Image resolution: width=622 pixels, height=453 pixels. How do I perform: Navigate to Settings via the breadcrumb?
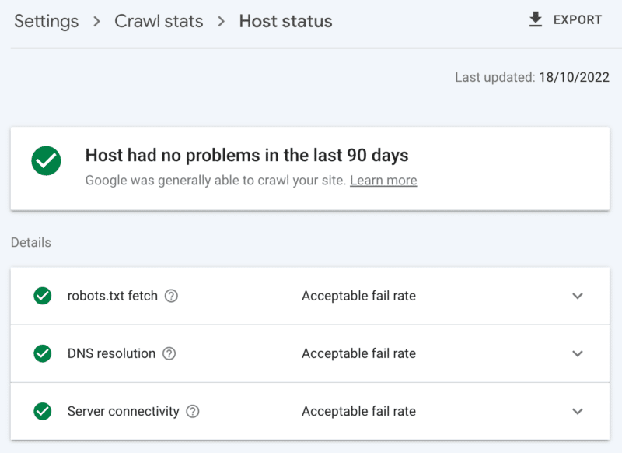[x=46, y=22]
